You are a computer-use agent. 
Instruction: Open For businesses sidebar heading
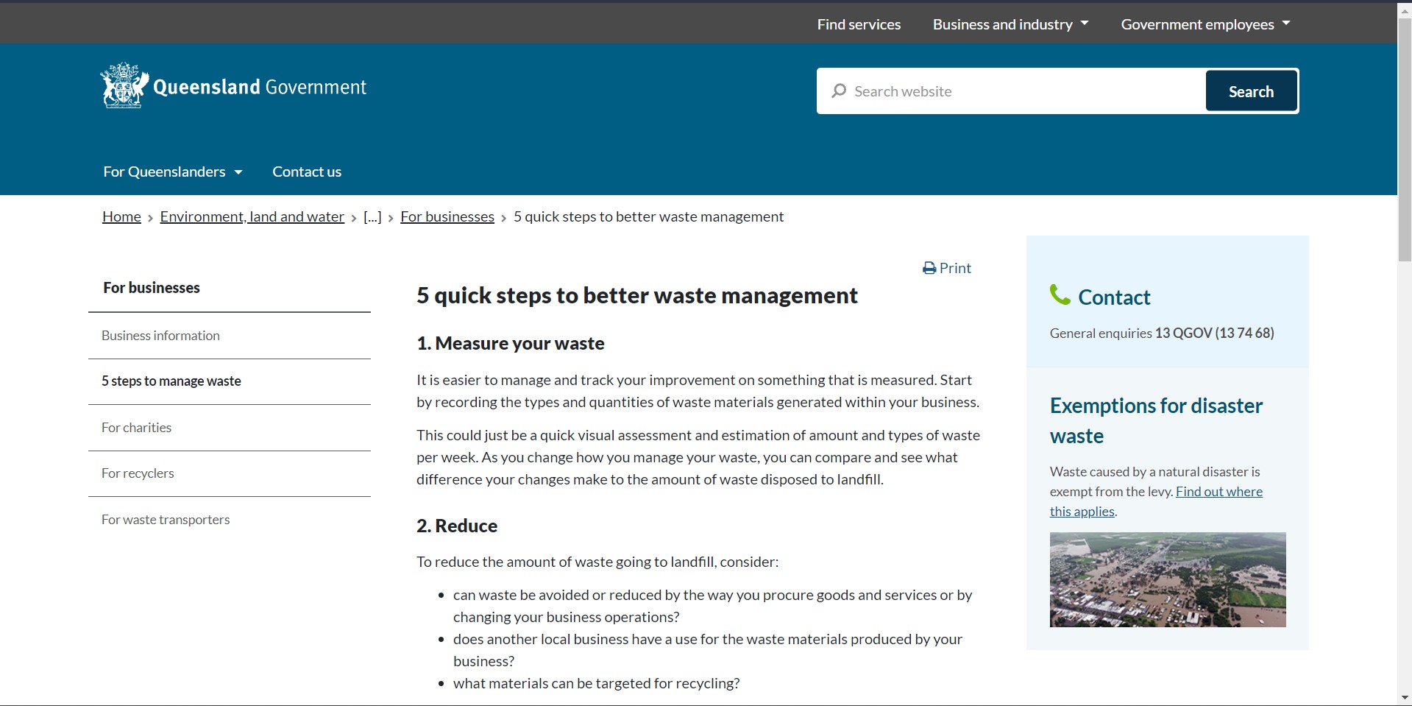pos(152,288)
